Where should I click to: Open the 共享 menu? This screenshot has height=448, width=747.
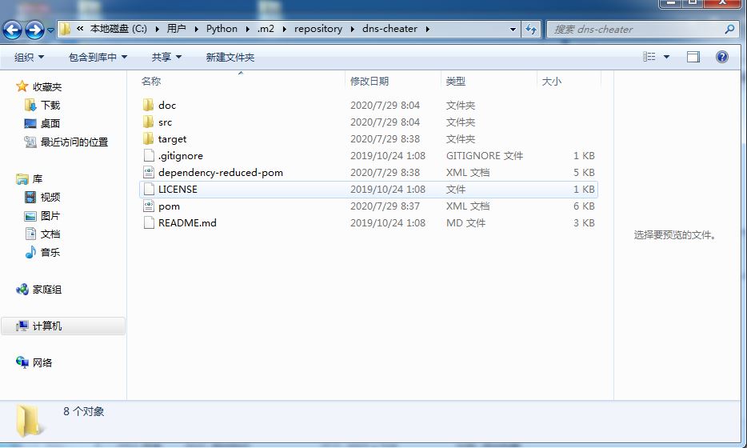pos(166,57)
